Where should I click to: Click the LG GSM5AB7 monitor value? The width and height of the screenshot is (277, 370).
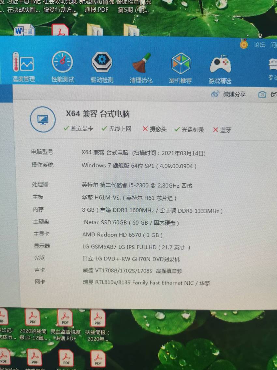[x=136, y=247]
